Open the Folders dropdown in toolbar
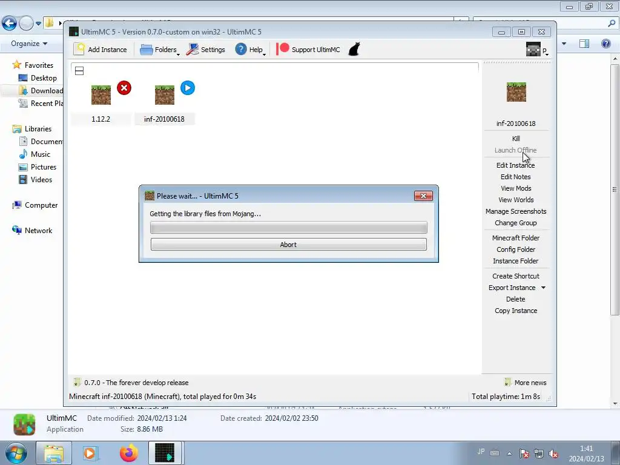620x465 pixels. point(160,50)
